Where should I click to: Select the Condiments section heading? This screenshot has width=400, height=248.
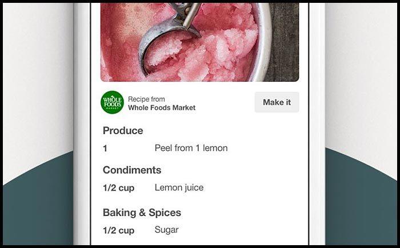tap(132, 170)
